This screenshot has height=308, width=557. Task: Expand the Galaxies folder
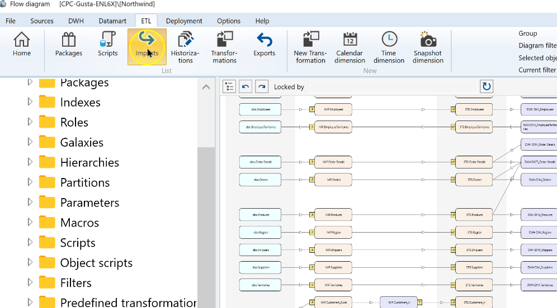pos(30,142)
